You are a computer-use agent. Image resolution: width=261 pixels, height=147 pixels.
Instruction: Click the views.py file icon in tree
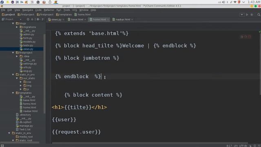[x=21, y=49]
